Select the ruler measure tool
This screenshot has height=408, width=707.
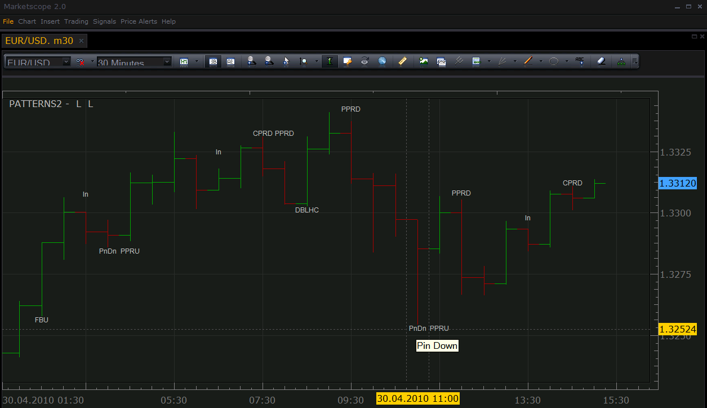click(402, 61)
